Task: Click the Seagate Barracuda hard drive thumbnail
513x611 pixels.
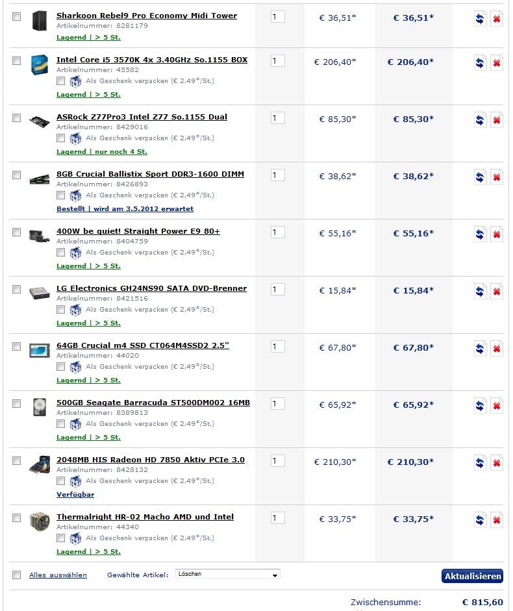Action: [x=40, y=407]
